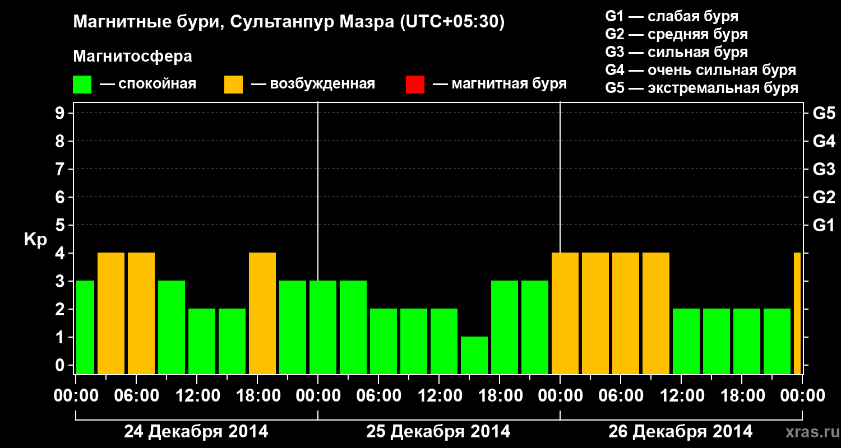Viewport: 841px width, 448px height.
Task: Click the evening orange Kp 4 bar on 24 December
Action: point(262,313)
